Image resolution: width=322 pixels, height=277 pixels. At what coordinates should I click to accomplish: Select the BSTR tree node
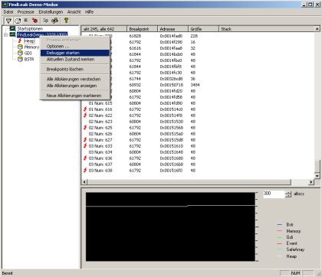(29, 59)
